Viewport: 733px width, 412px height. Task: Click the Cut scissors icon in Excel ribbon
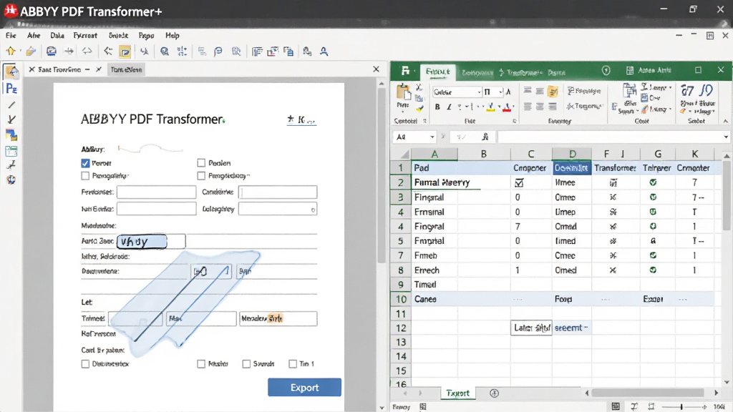419,87
